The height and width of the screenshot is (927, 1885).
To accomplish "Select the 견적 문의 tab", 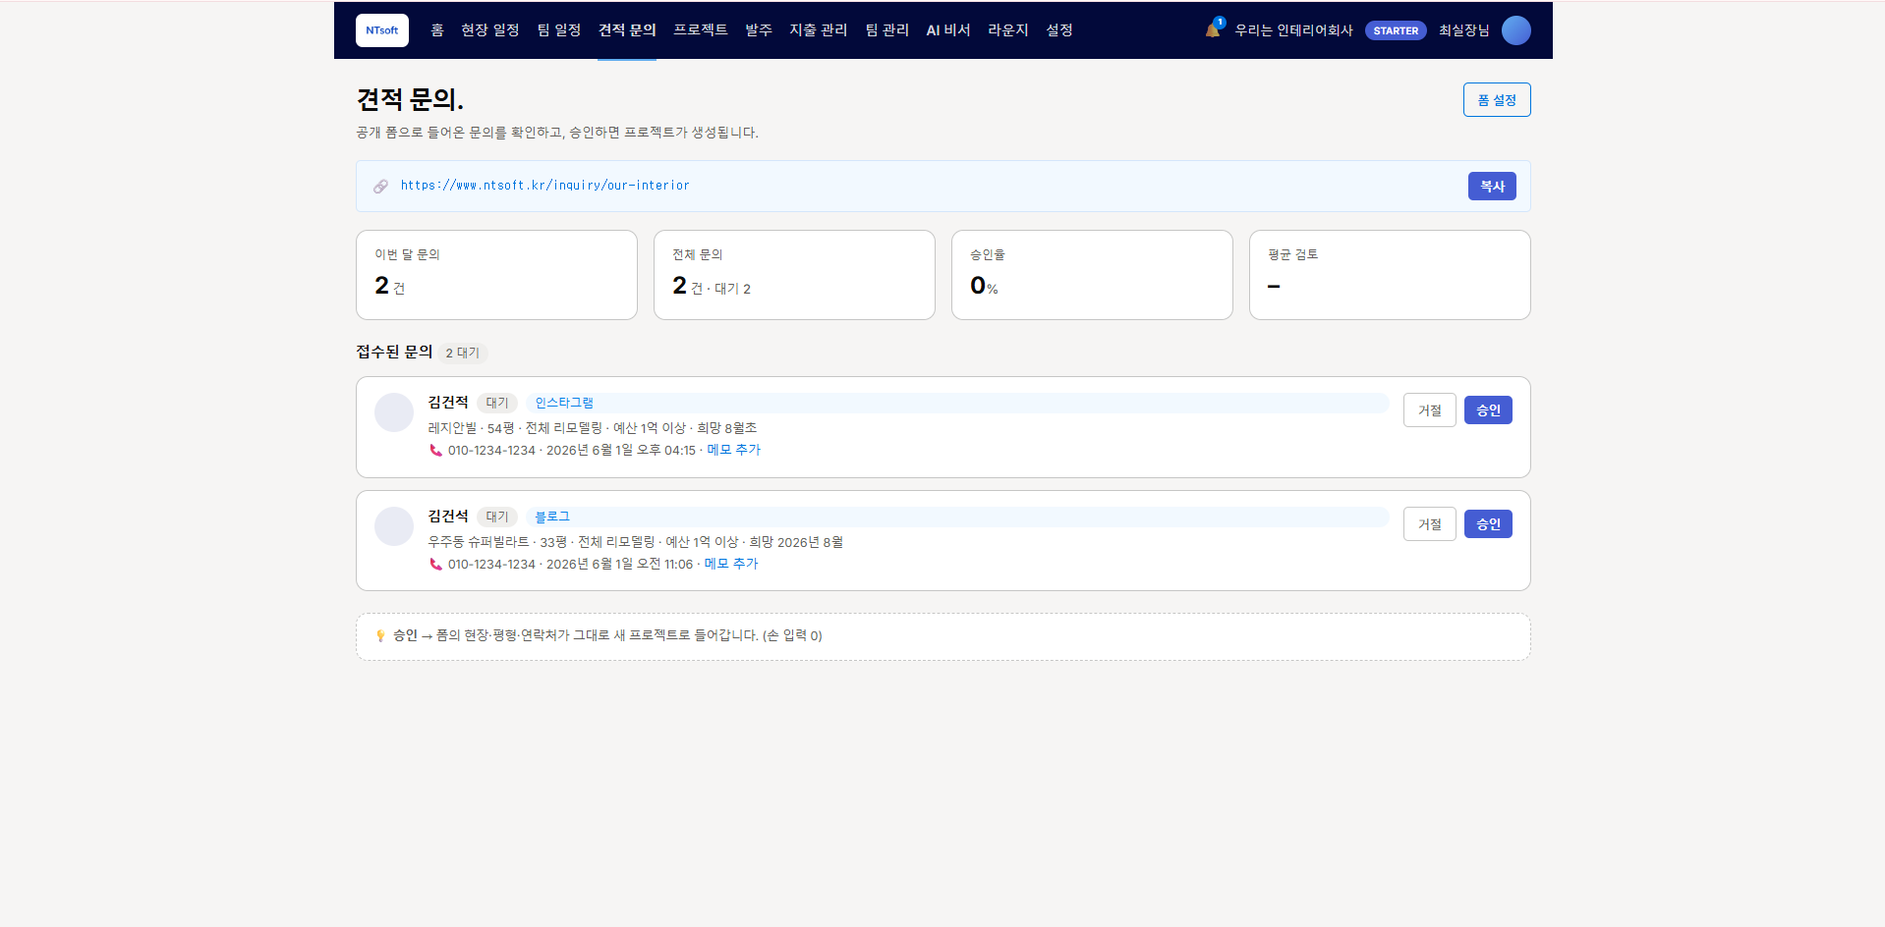I will [627, 30].
